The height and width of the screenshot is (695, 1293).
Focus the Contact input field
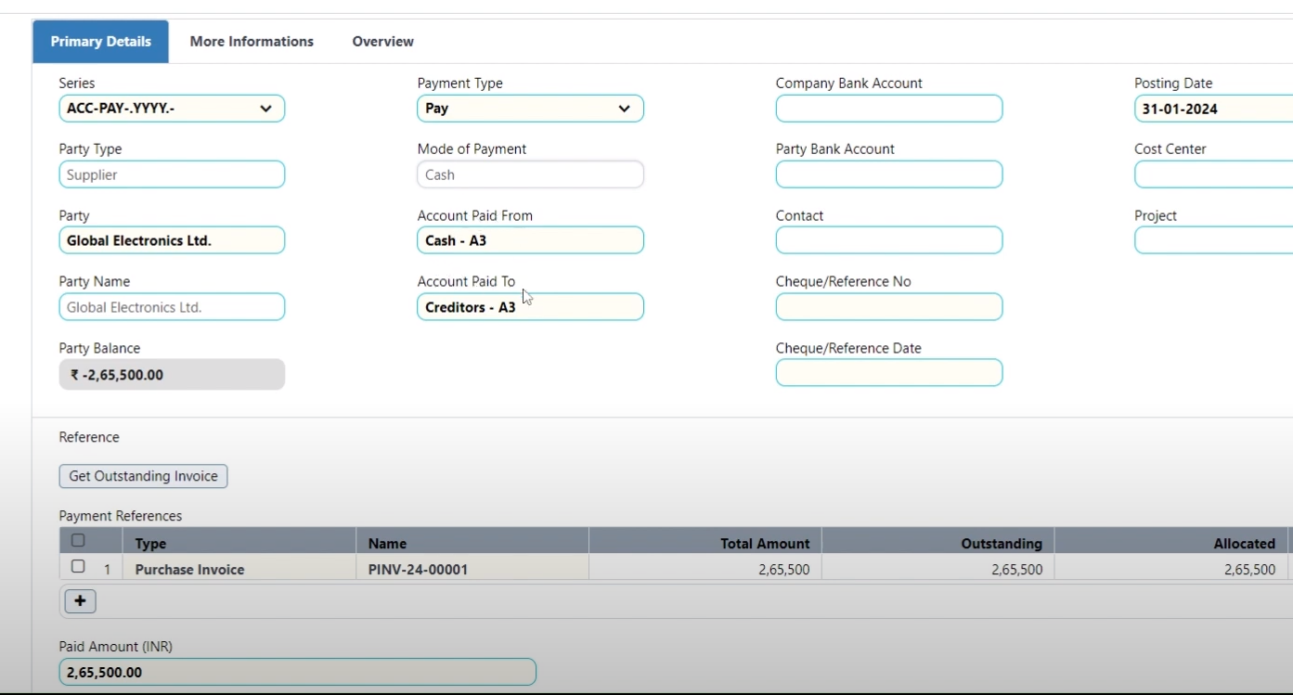[889, 240]
